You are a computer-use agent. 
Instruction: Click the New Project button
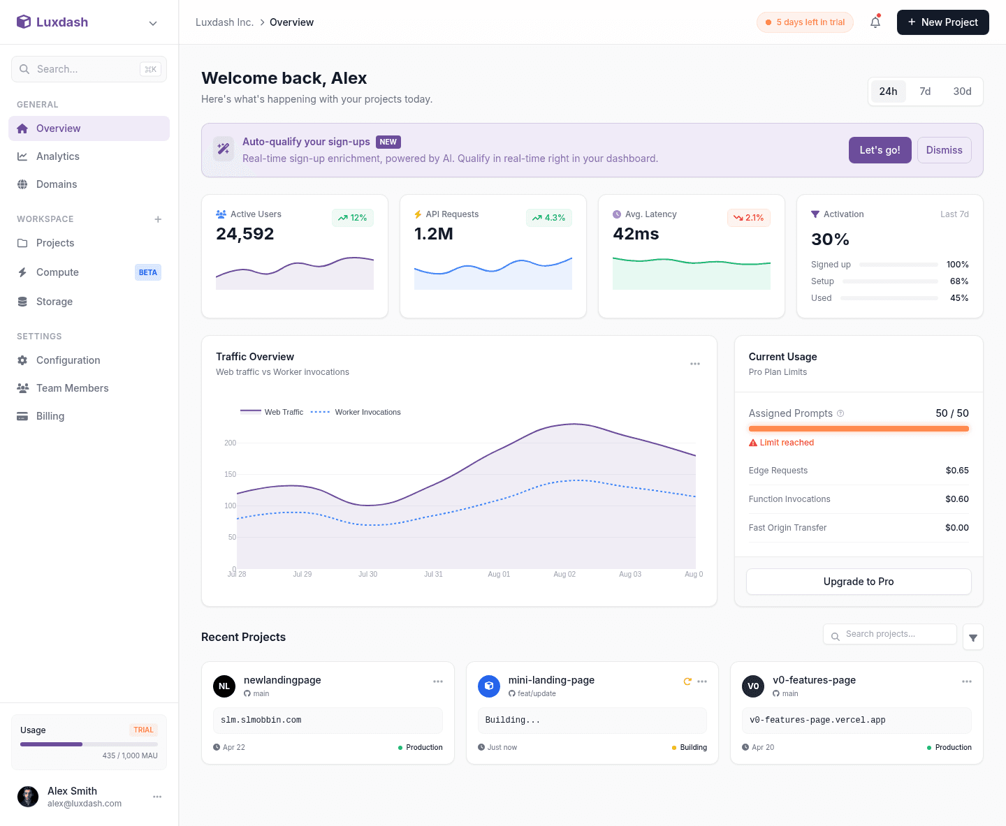pyautogui.click(x=942, y=22)
